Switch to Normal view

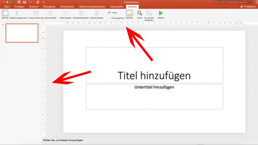[x=5, y=14]
